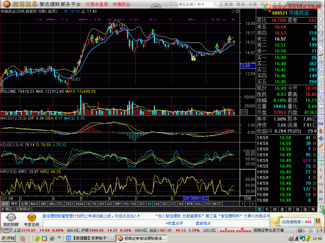The height and width of the screenshot is (243, 325).
Task: Open 专家在线 avatar icon
Action: pos(31,218)
